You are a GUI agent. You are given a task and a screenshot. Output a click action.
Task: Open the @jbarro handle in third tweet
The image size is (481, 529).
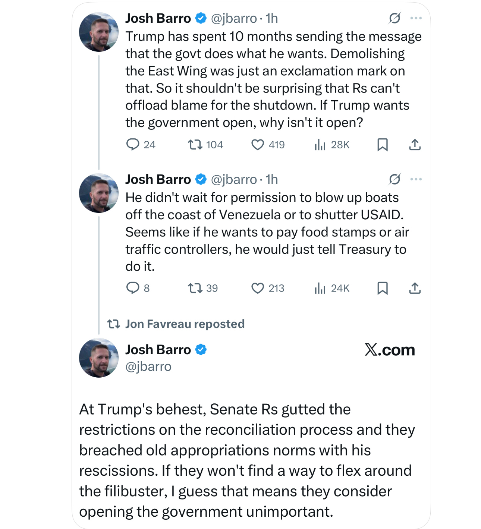148,366
